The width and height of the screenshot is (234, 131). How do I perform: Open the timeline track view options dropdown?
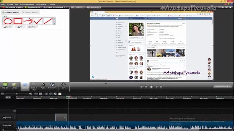pyautogui.click(x=8, y=98)
